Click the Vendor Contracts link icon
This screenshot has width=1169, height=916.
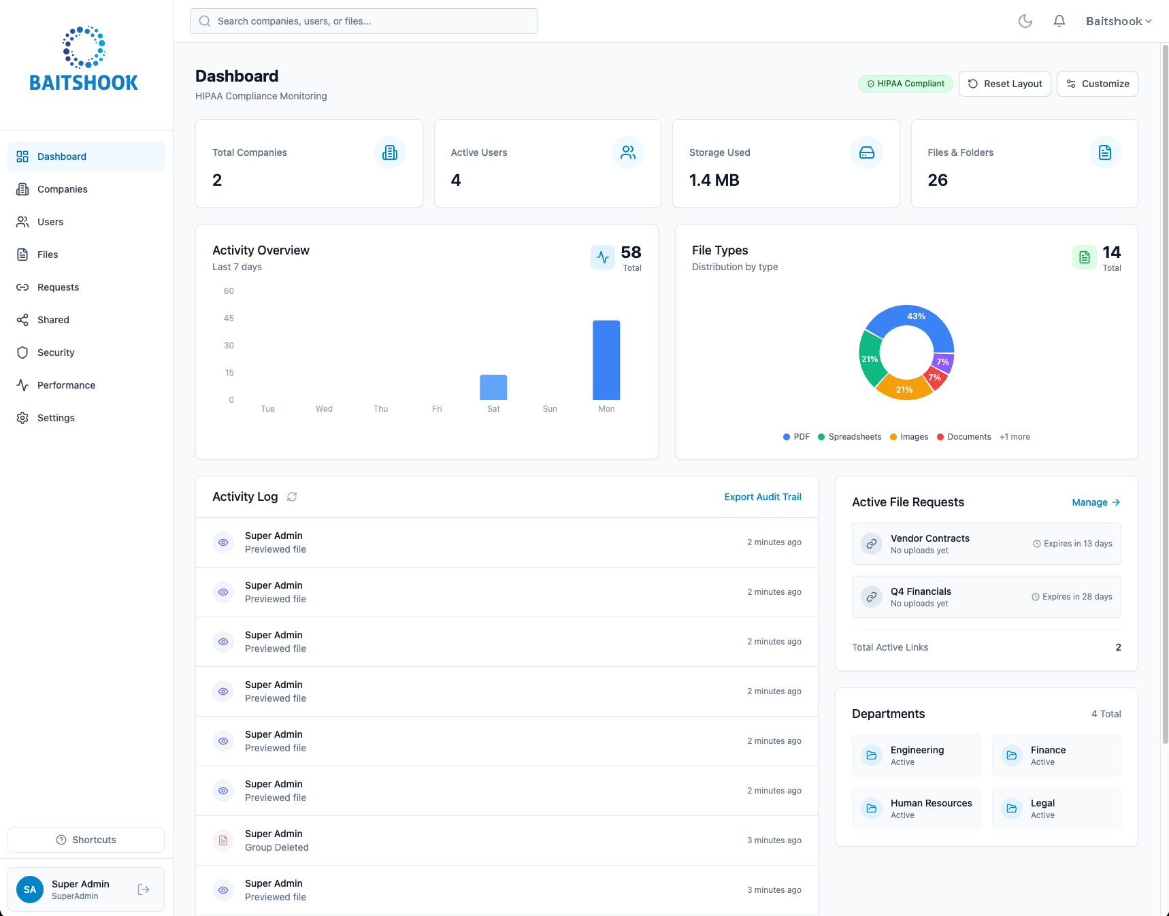click(871, 544)
